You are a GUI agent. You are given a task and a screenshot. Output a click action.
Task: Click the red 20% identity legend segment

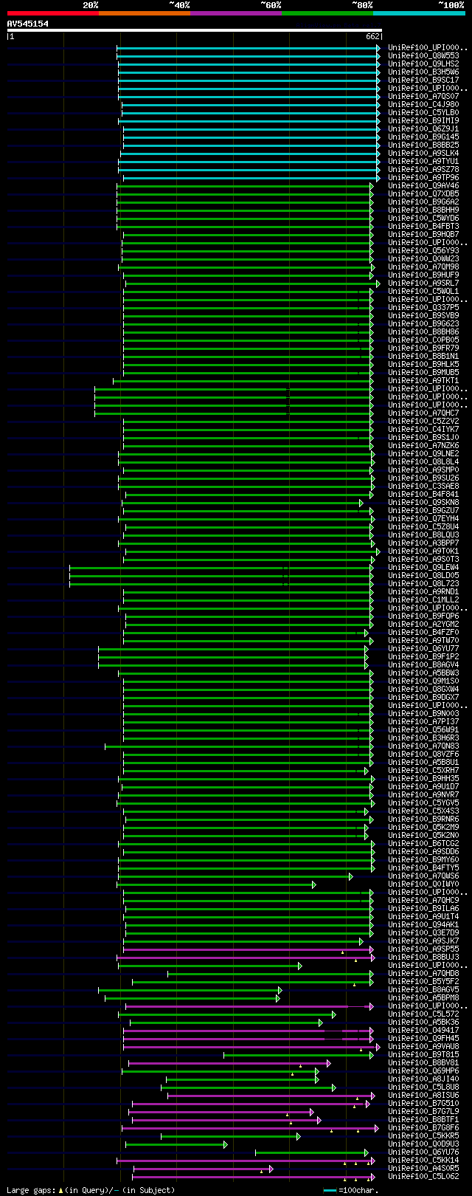pos(53,13)
